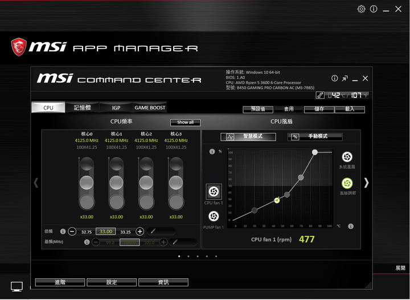Close the MSI Command Center window
Image resolution: width=410 pixels, height=300 pixels.
tap(365, 78)
